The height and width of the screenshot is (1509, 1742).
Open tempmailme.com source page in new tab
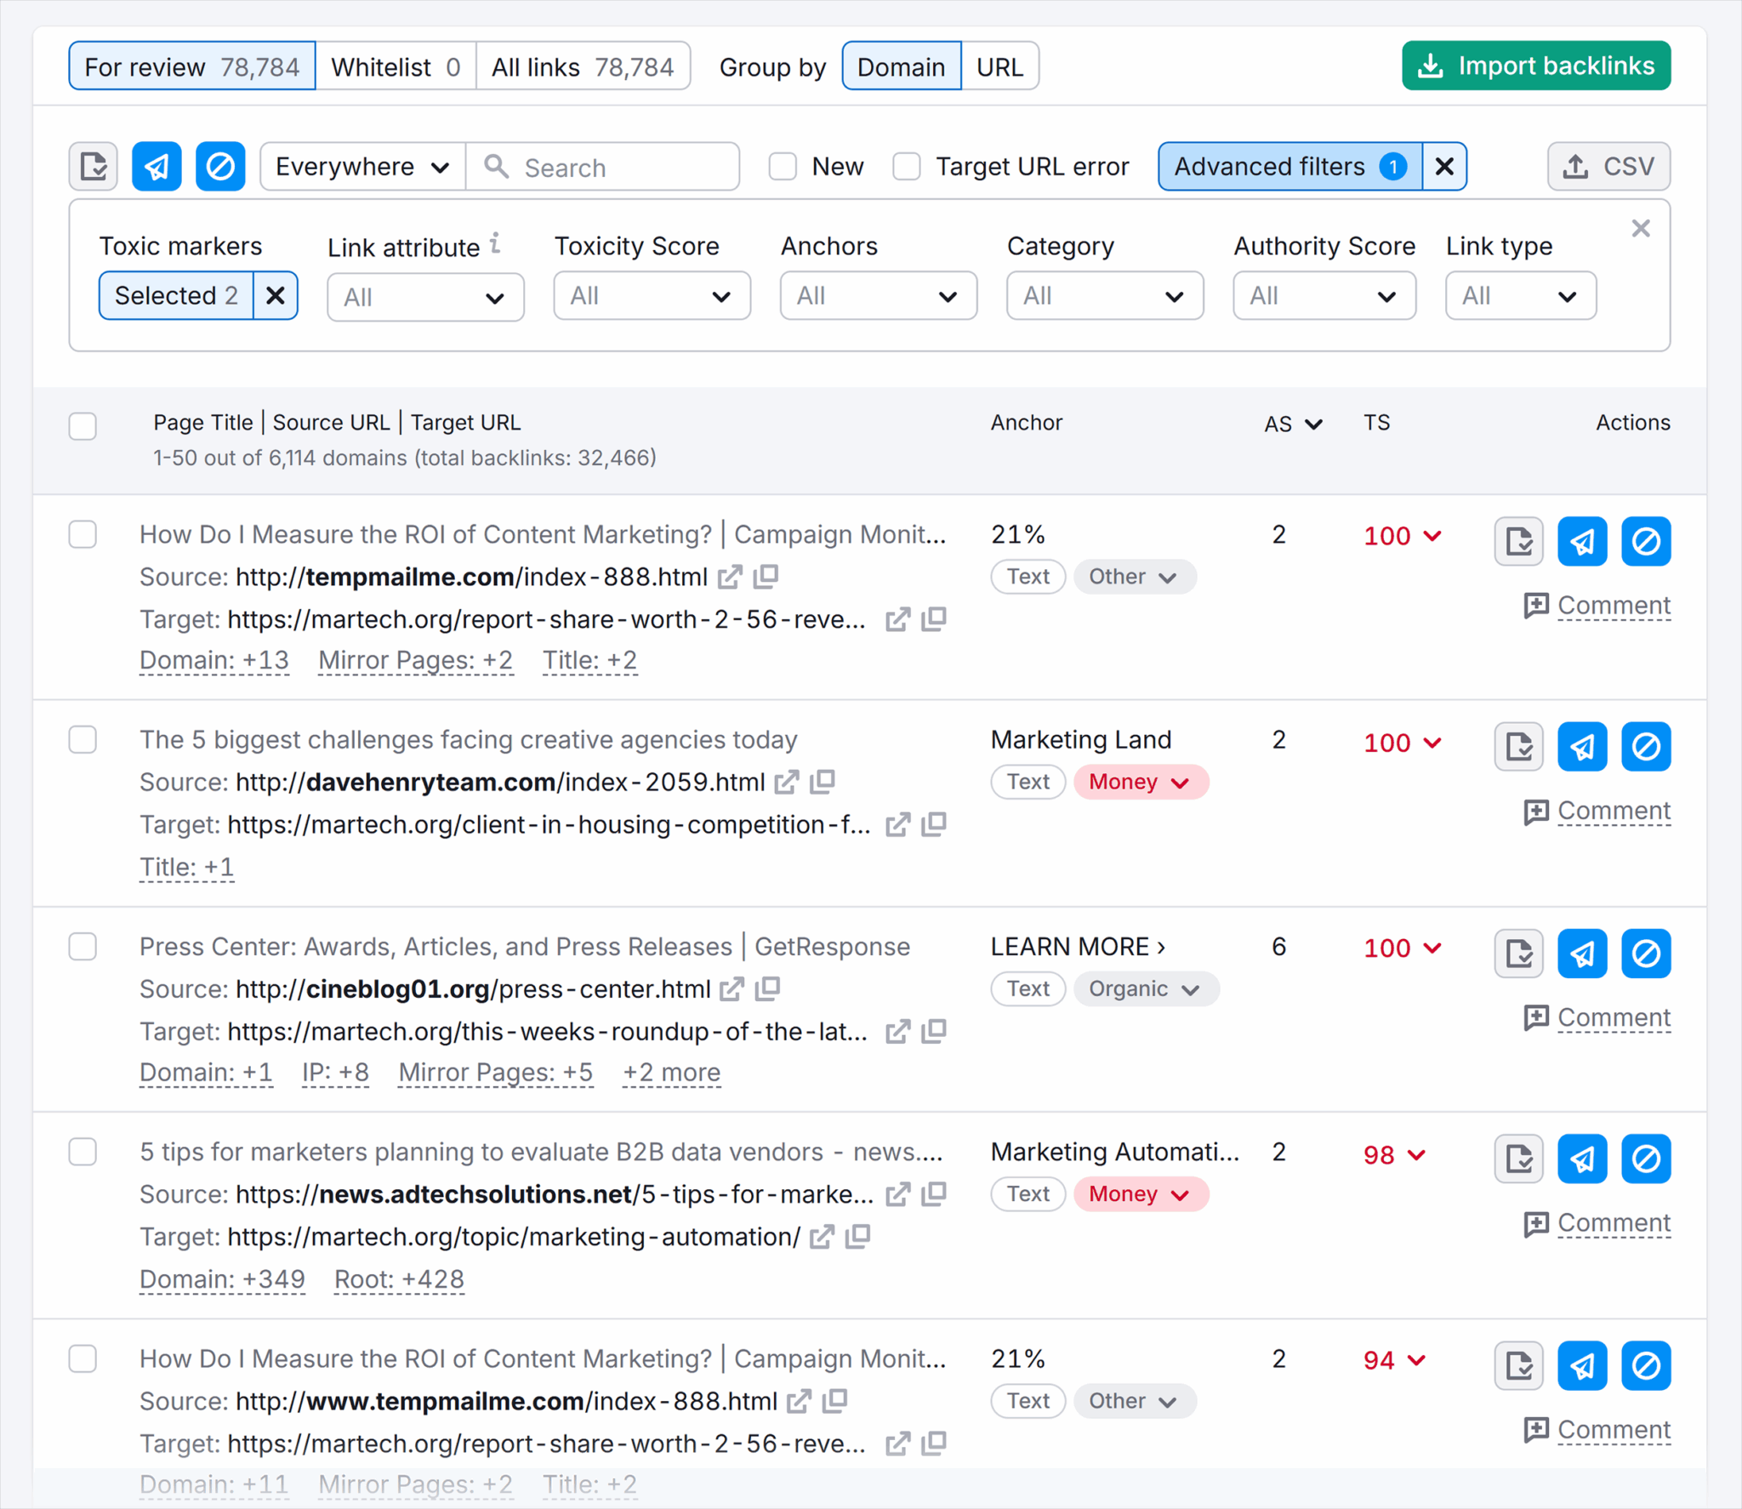[731, 577]
